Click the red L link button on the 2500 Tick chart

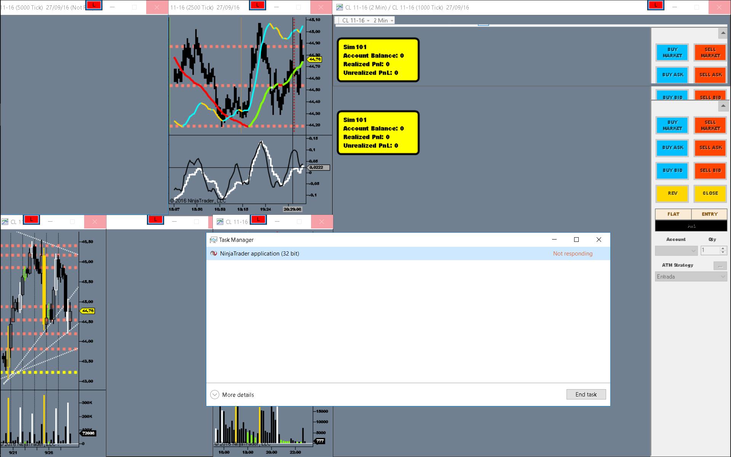(257, 5)
